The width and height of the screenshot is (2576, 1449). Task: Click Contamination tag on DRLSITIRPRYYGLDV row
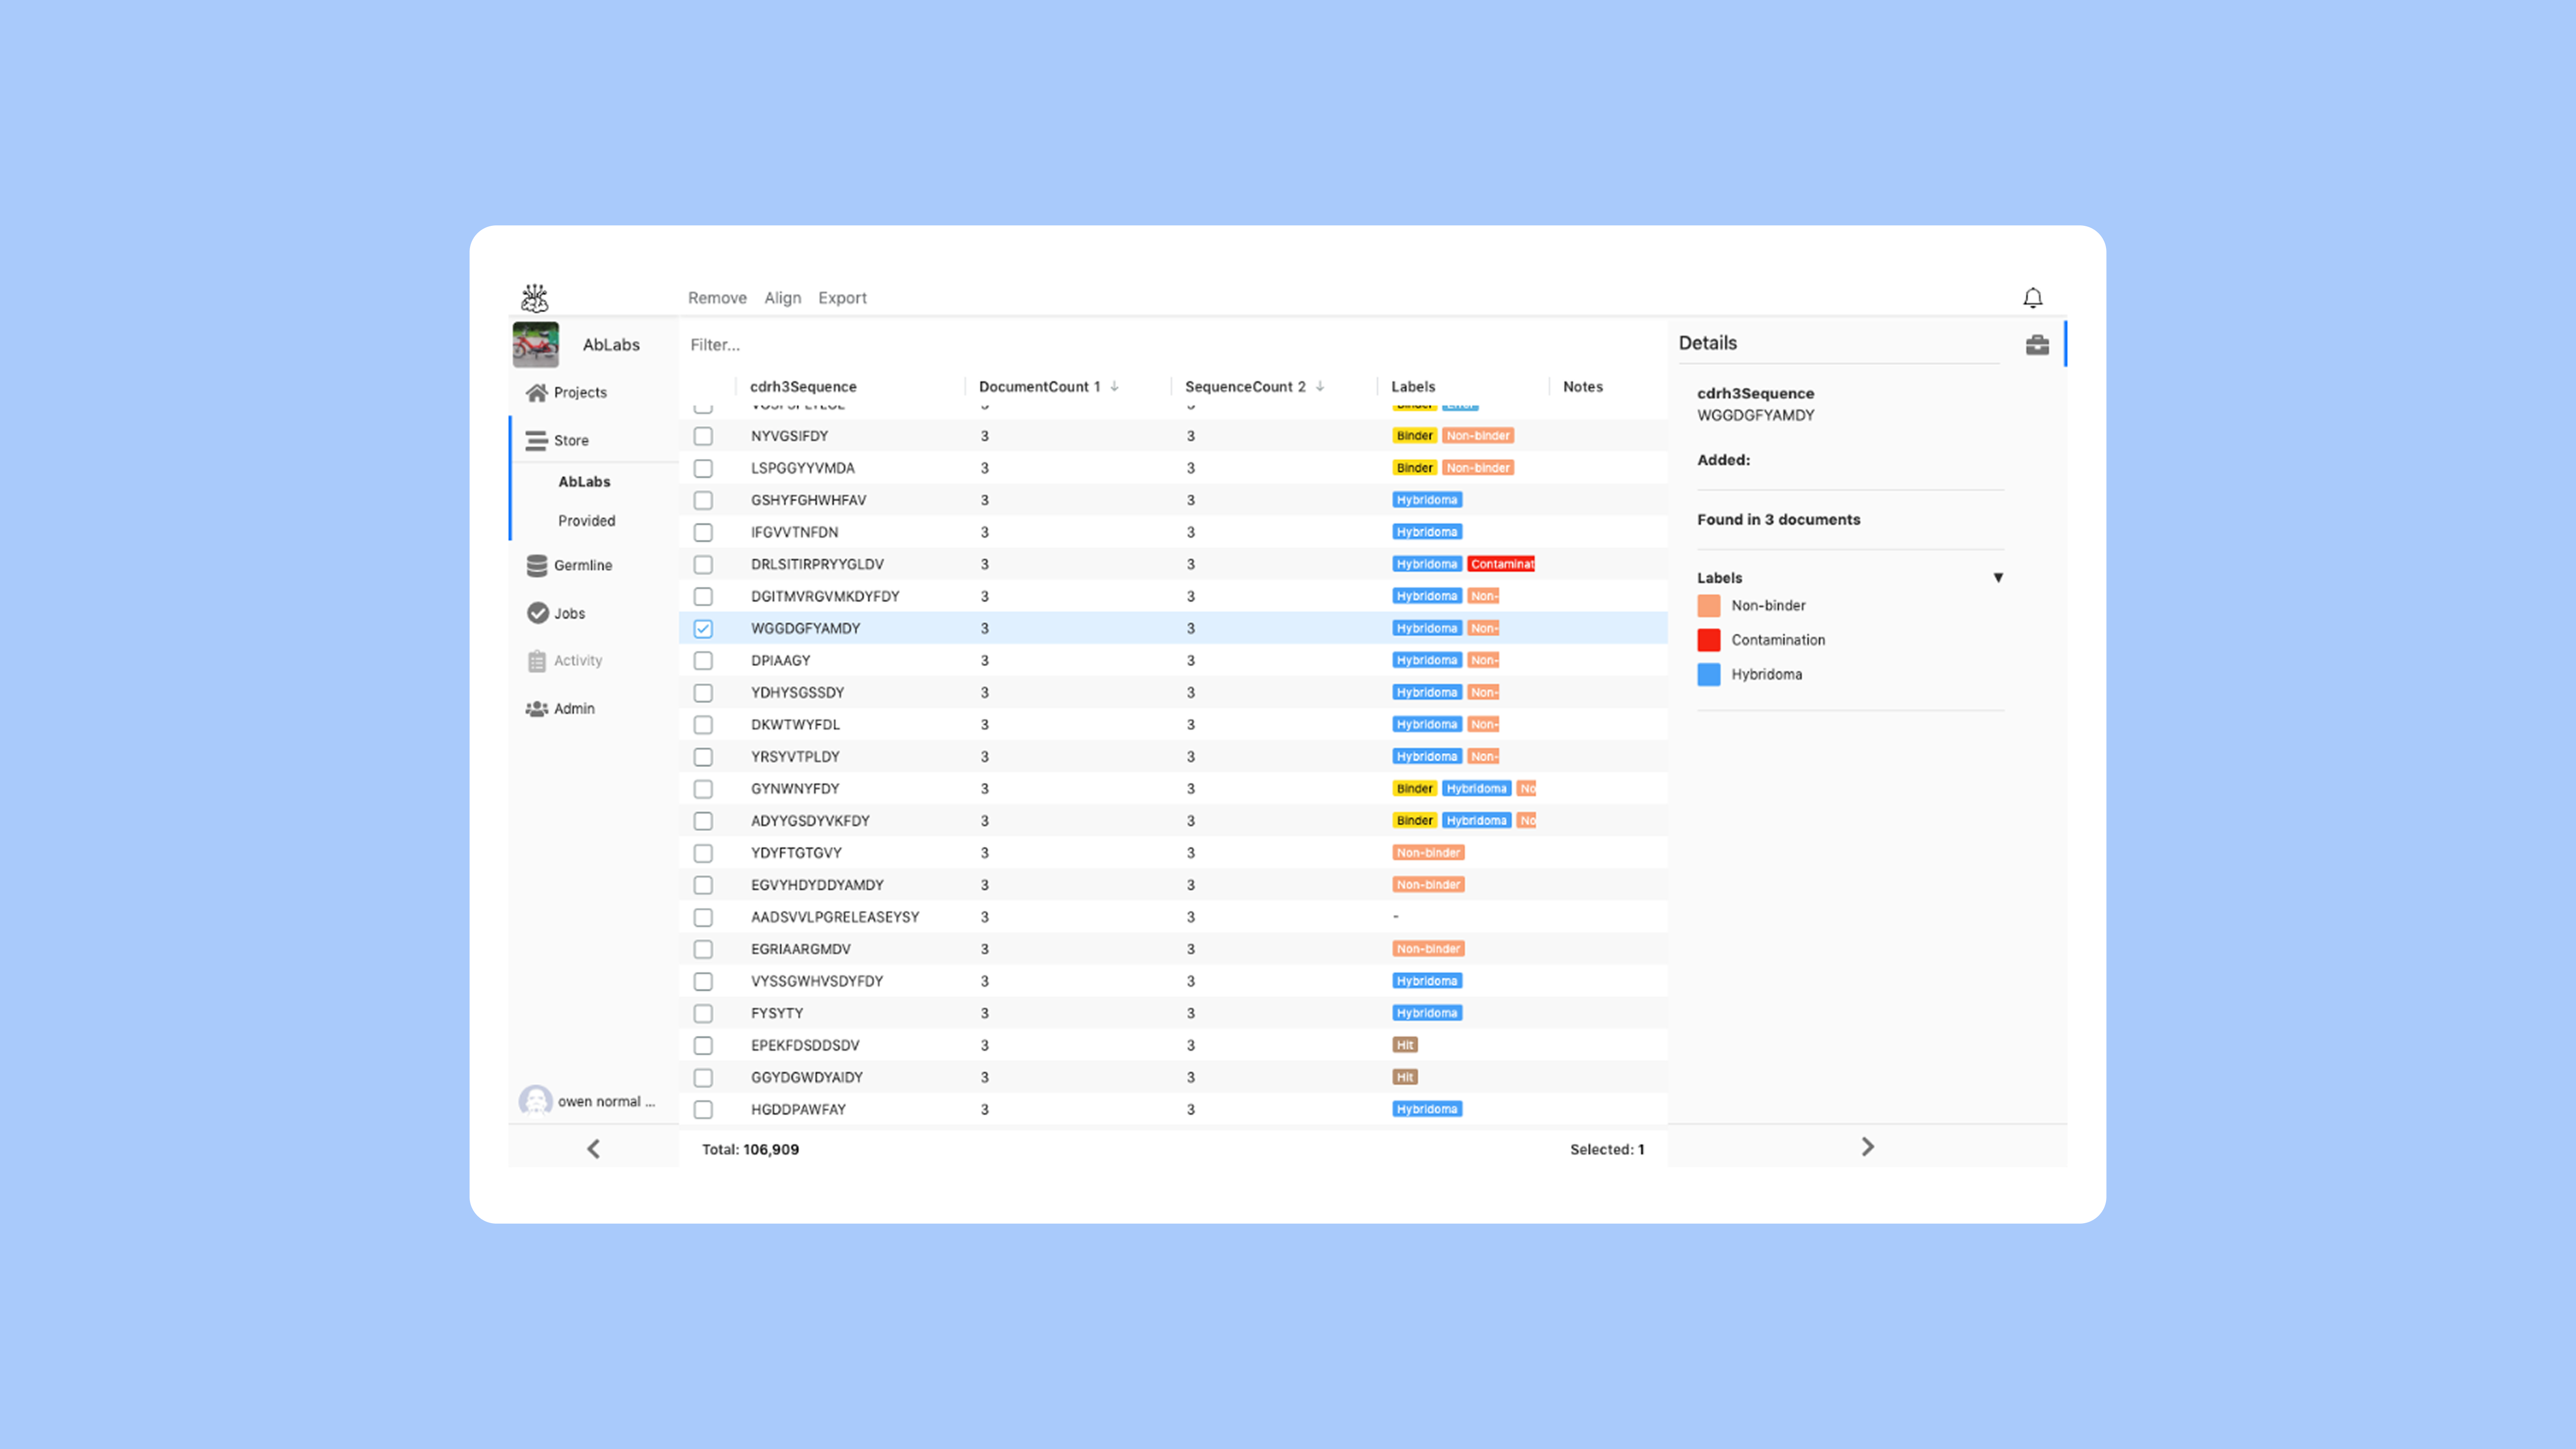(1501, 564)
